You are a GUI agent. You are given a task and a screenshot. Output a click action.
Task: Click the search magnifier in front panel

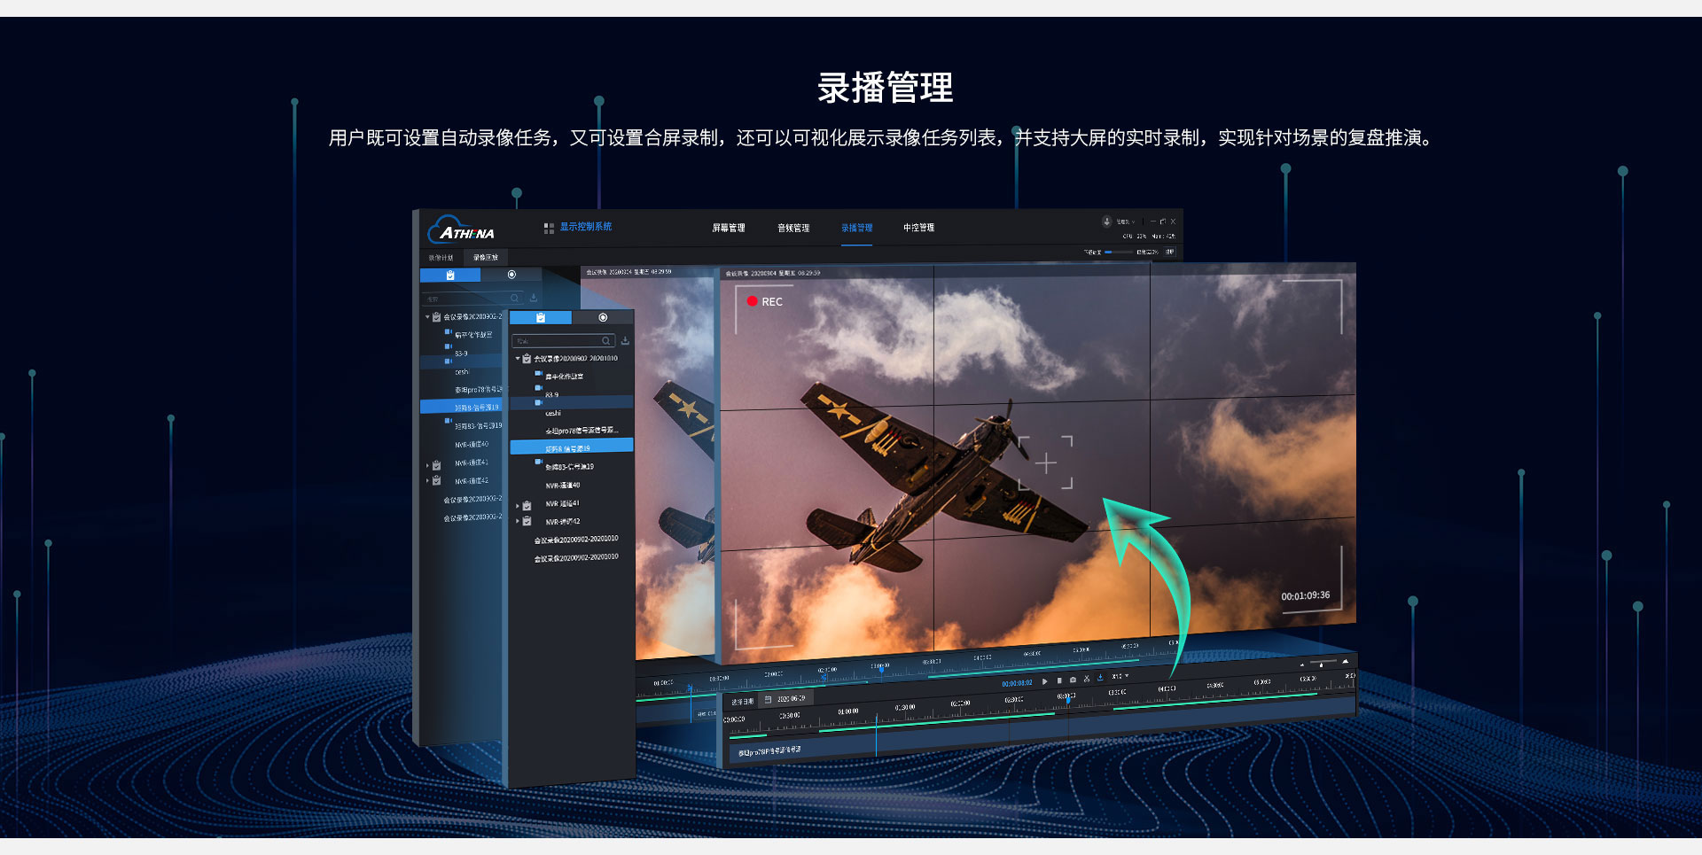pos(606,341)
